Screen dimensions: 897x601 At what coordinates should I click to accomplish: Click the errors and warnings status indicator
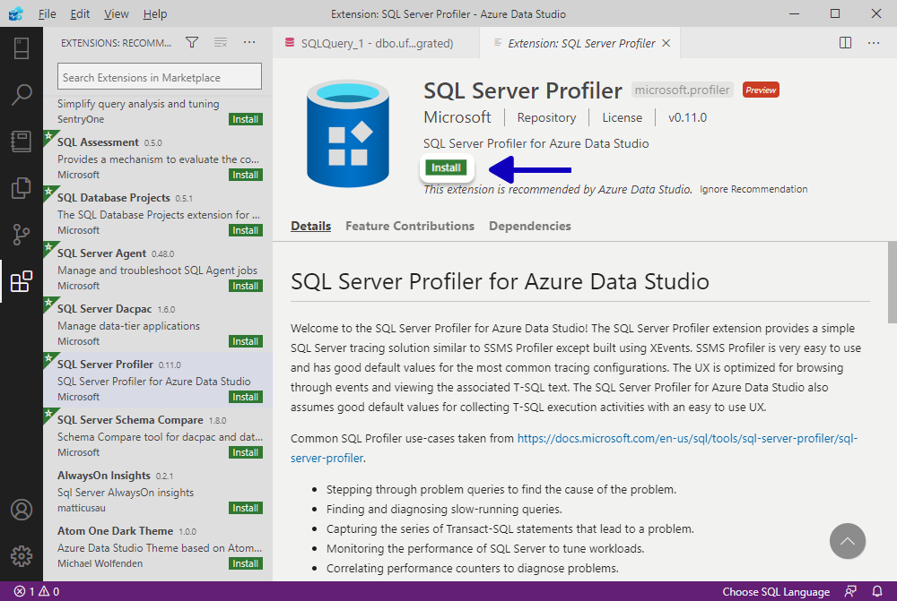point(37,591)
